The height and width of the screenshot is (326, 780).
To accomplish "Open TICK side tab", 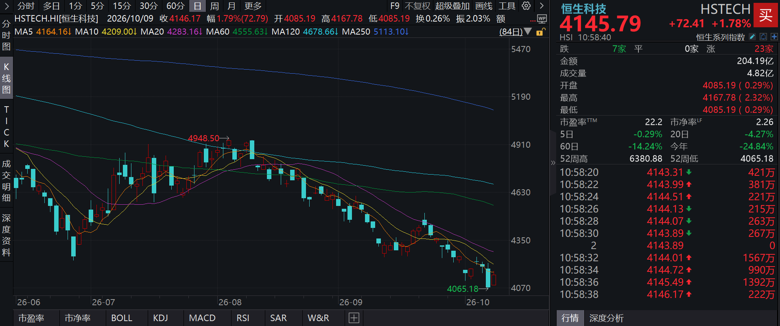I will [x=6, y=127].
